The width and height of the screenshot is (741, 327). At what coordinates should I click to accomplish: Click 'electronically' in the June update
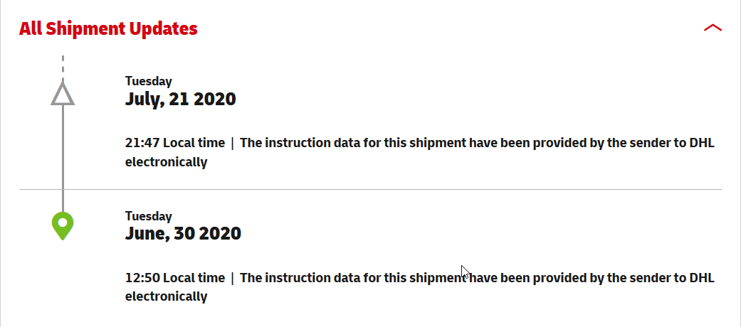167,297
